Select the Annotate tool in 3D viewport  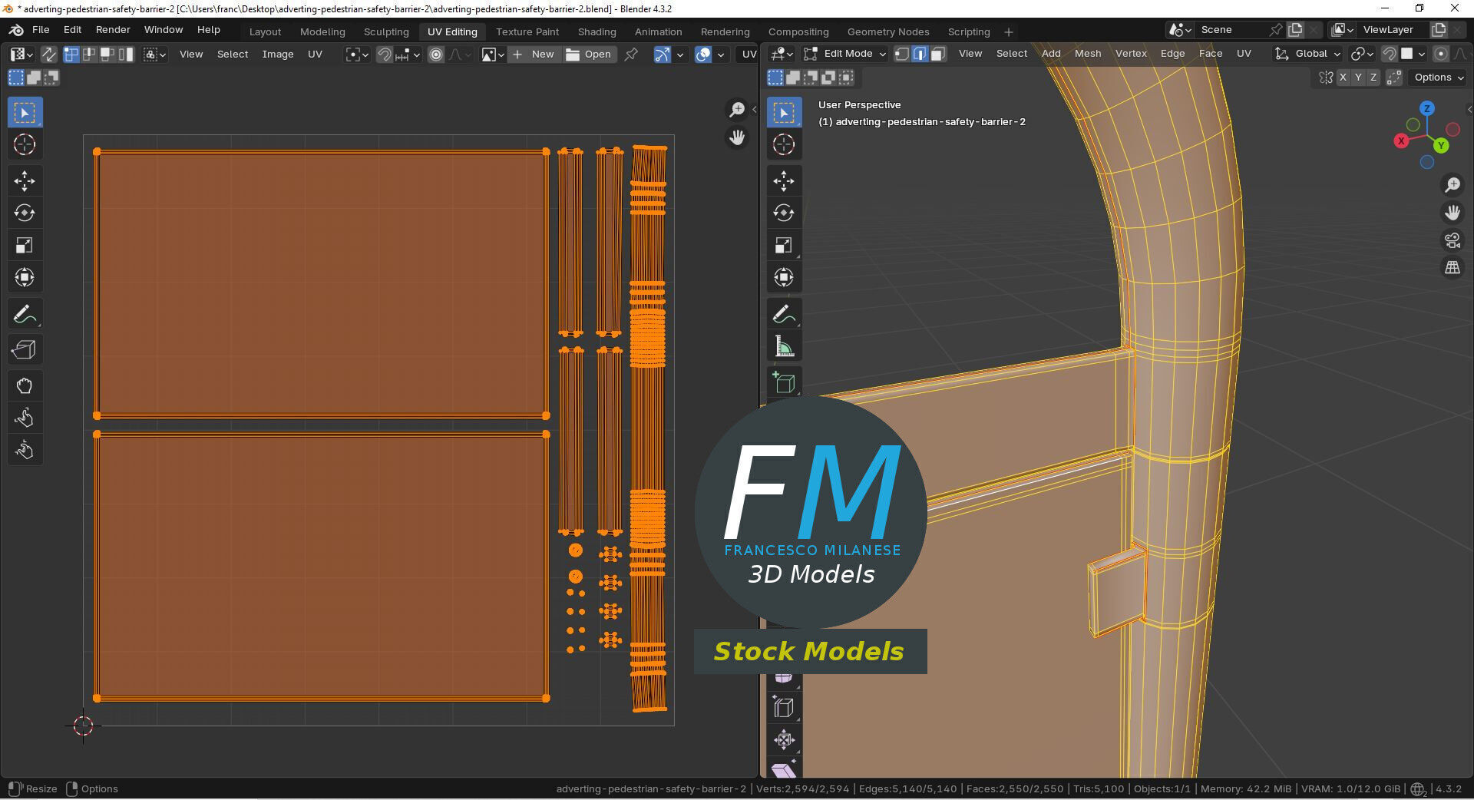coord(784,314)
